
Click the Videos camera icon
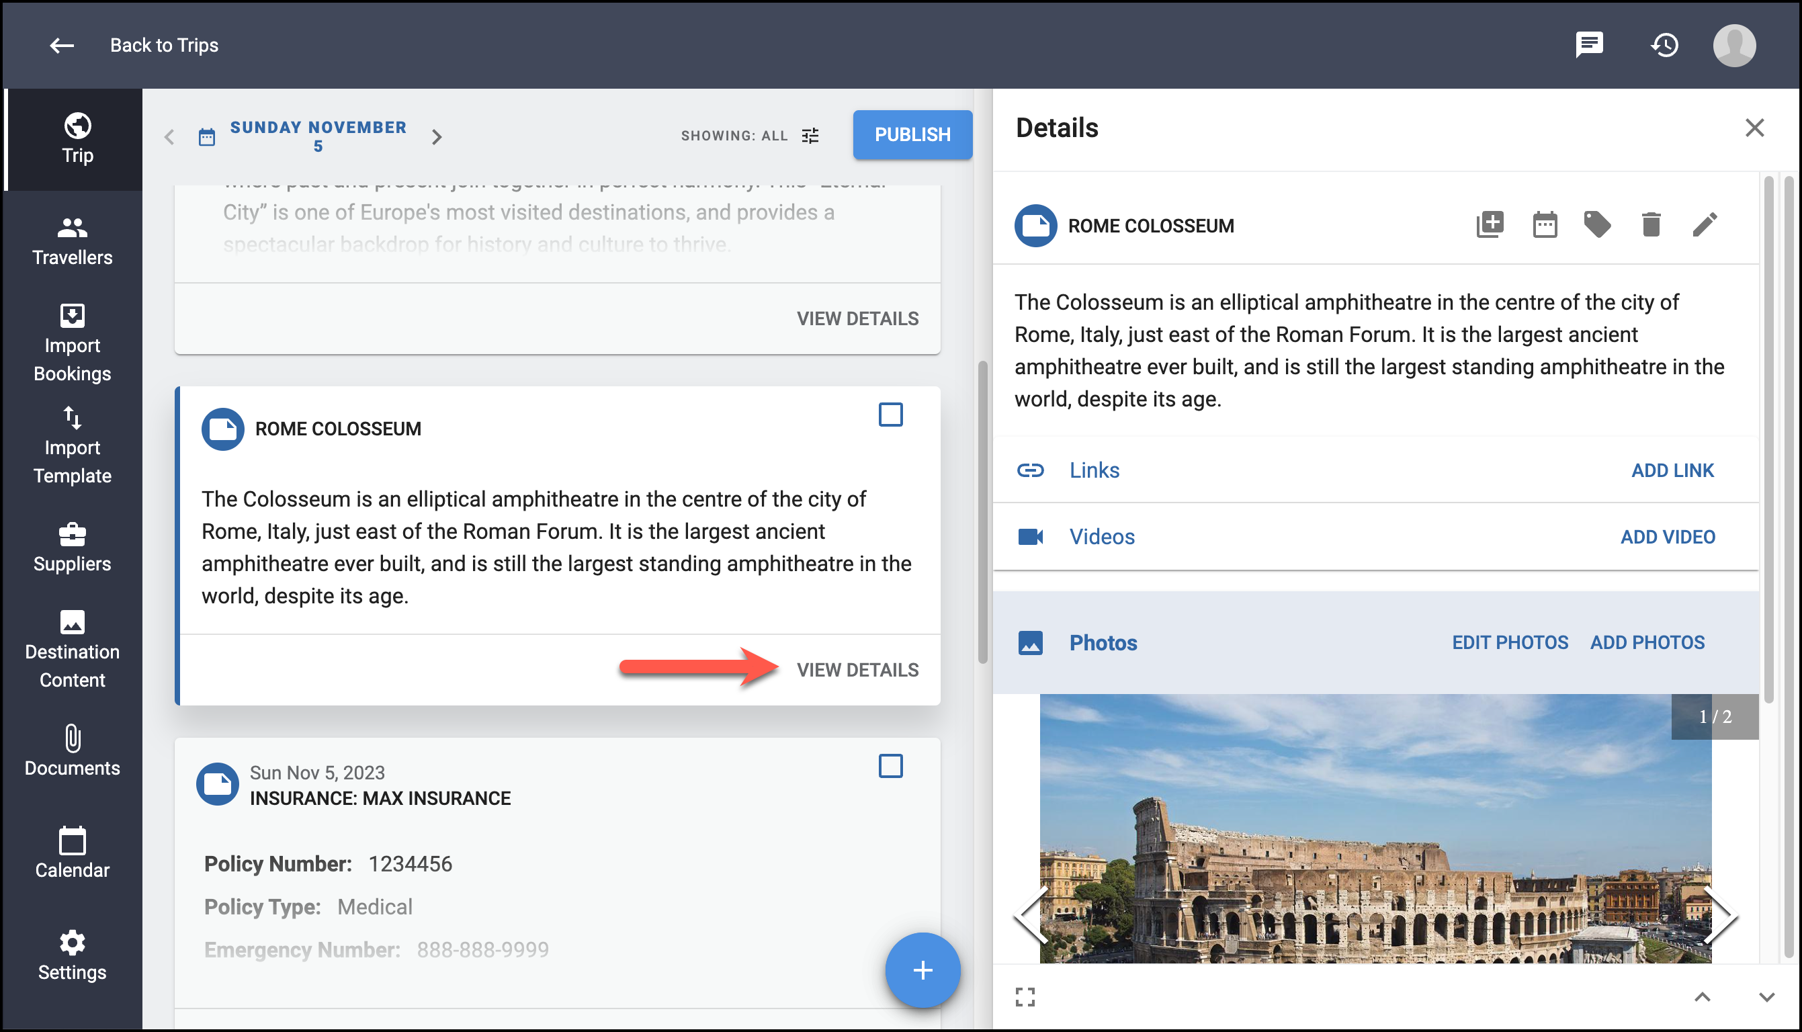pos(1030,537)
